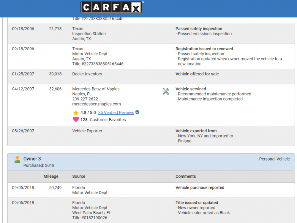Click the gold star rating icon
The image size is (297, 223).
tap(76, 113)
